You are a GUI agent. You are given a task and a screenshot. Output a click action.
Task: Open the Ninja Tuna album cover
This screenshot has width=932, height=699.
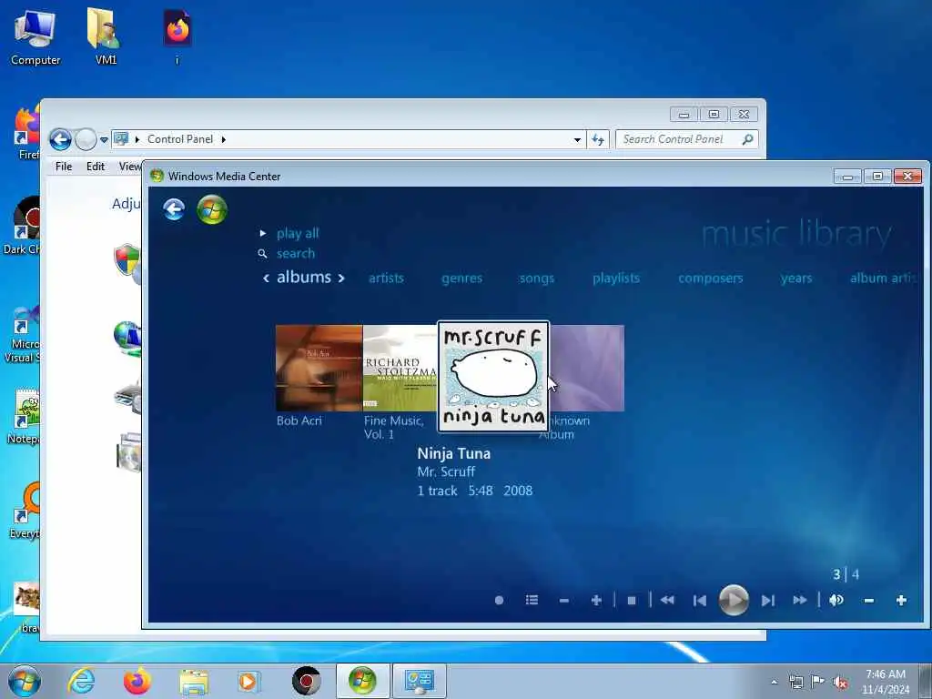[x=493, y=376]
